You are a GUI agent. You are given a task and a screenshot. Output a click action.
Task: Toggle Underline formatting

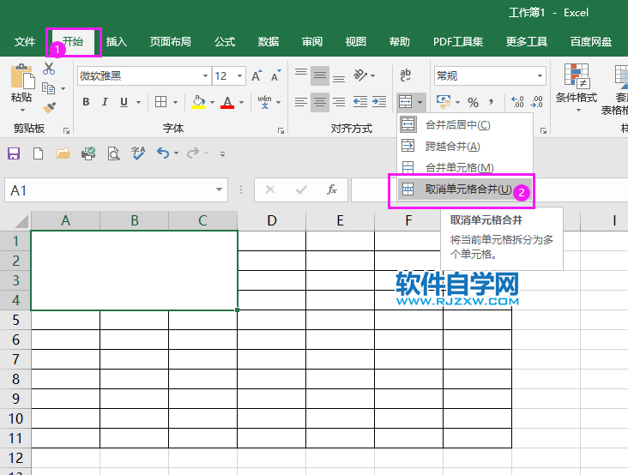(124, 102)
